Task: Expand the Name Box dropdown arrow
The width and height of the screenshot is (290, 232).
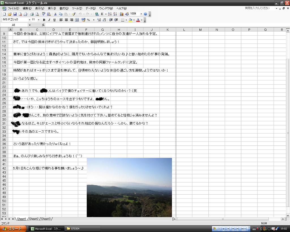Action: tap(29, 25)
